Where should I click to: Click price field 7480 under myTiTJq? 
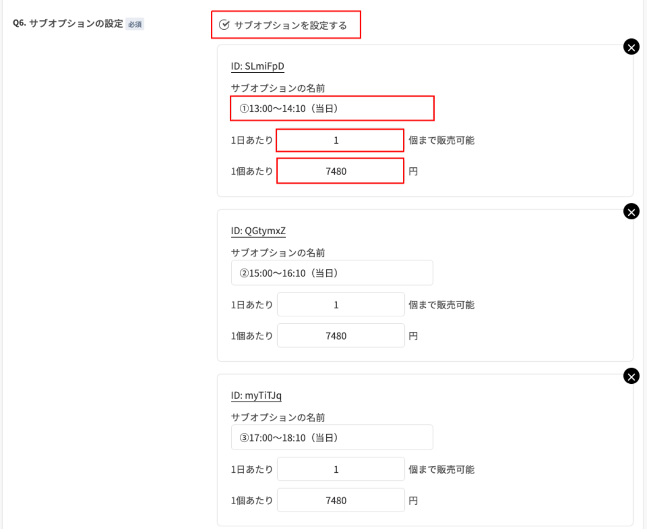click(x=340, y=500)
